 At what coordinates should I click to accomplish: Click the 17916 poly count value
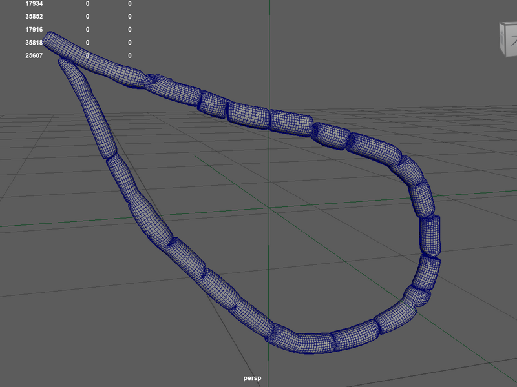(34, 30)
